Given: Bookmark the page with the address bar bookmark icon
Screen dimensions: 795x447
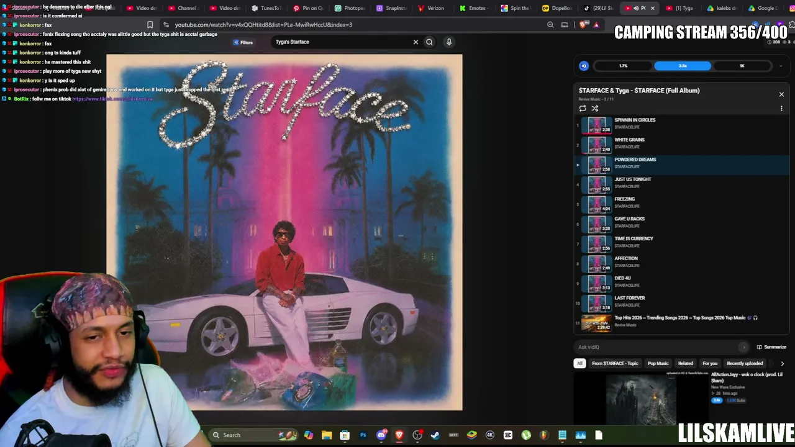Looking at the screenshot, I should (150, 25).
